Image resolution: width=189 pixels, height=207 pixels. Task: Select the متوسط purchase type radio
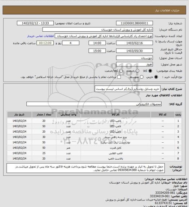(142, 77)
